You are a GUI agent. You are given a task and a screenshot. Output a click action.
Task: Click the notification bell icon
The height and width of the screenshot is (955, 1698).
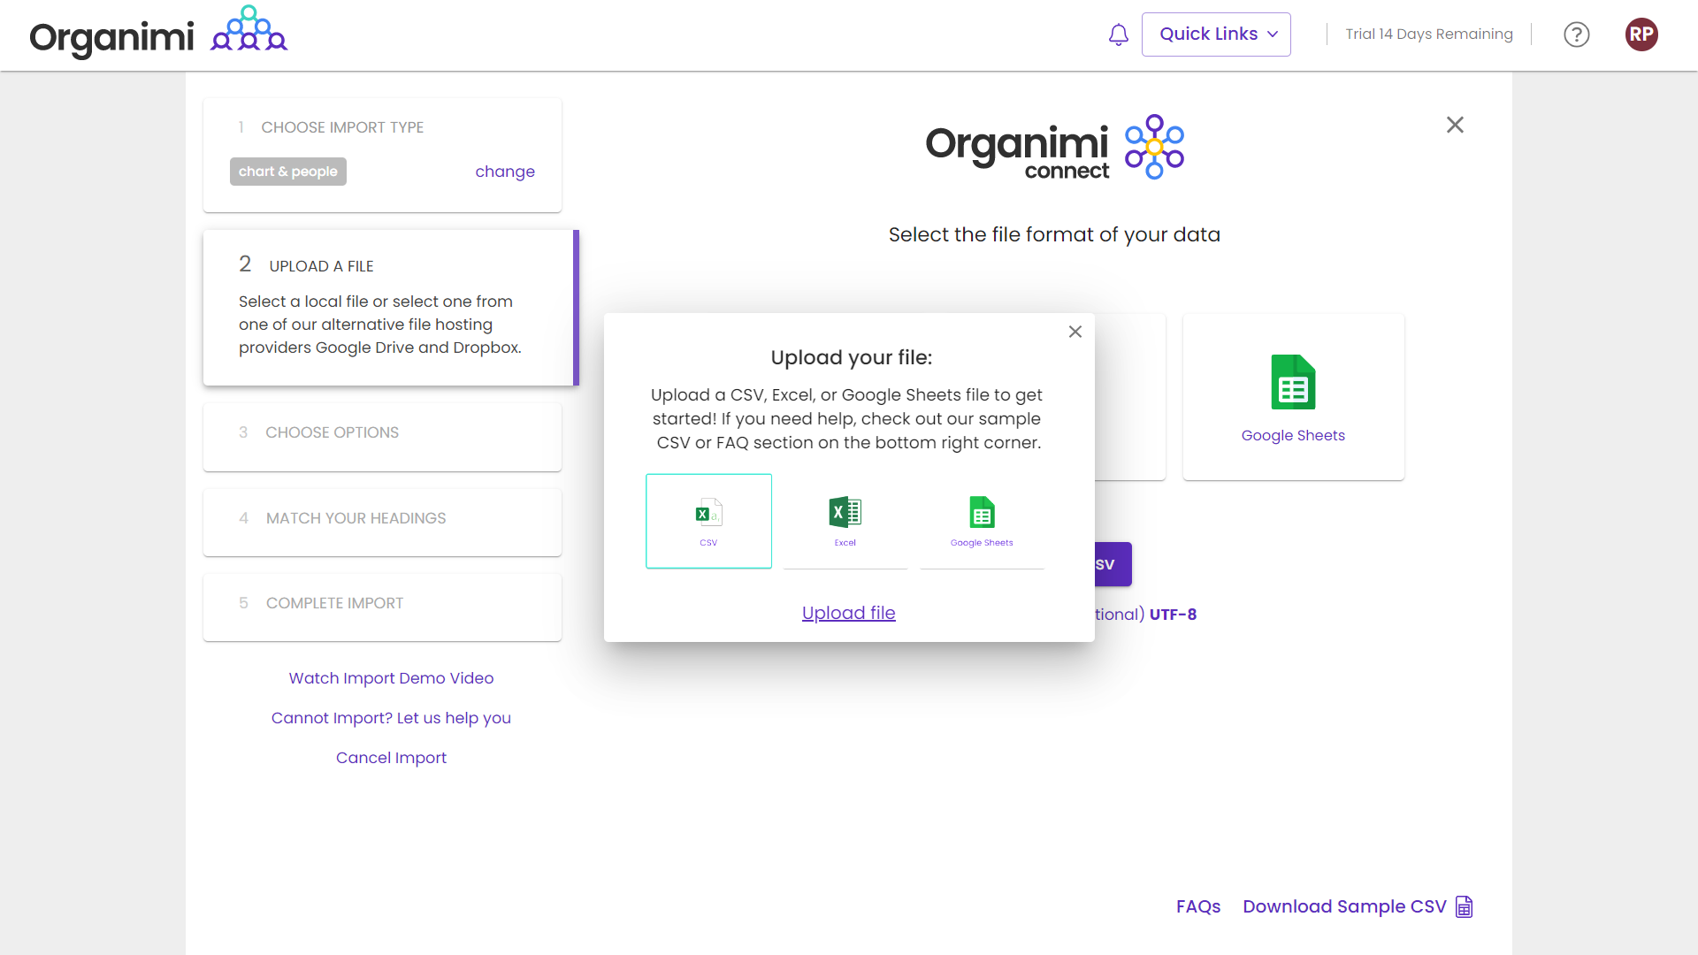tap(1118, 34)
